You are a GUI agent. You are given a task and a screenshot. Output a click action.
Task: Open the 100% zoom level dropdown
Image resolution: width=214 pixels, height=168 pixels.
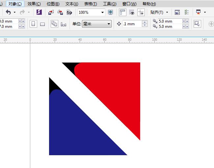tap(102, 12)
